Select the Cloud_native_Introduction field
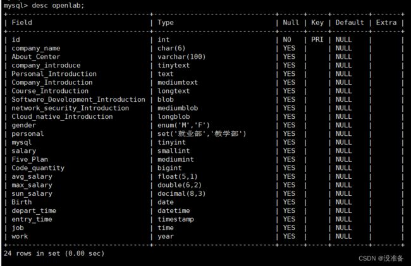This screenshot has height=266, width=411. coord(62,116)
